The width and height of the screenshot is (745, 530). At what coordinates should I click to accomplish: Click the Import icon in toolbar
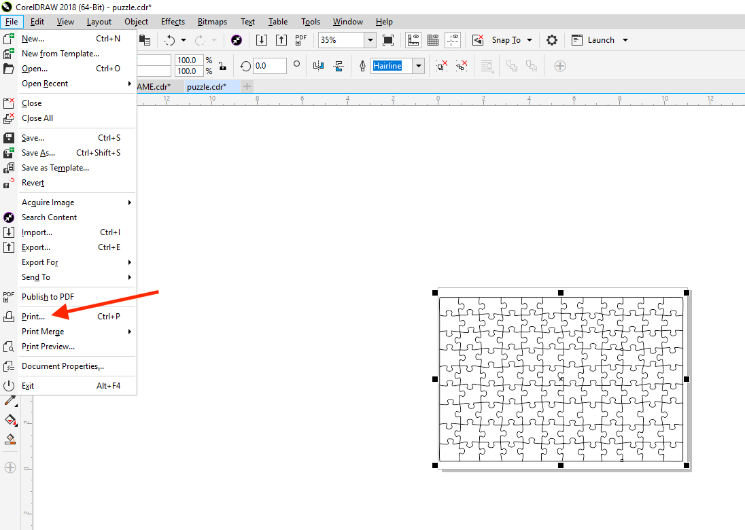tap(261, 40)
